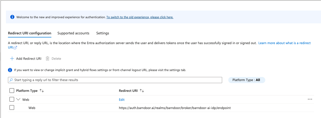Click the Redirect URI column header
Screen dimensions: 321x118
pos(128,91)
